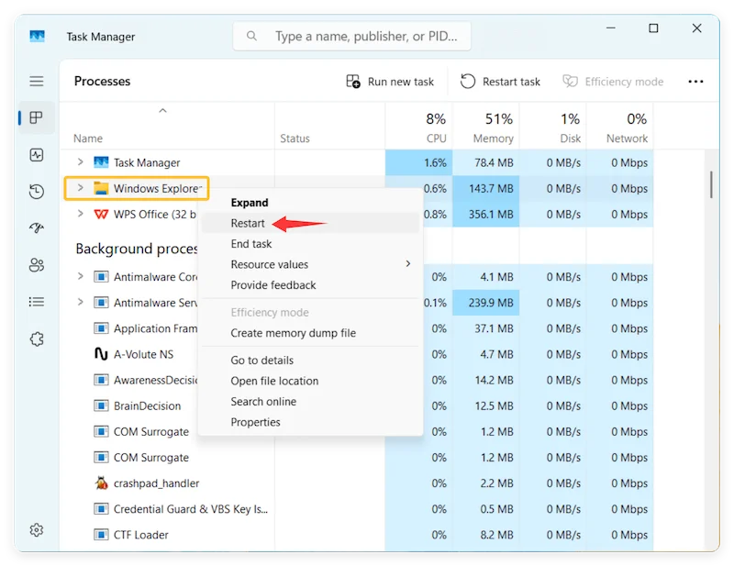Viewport: 734px width, 566px height.
Task: Choose Restart in the context menu
Action: tap(310, 223)
